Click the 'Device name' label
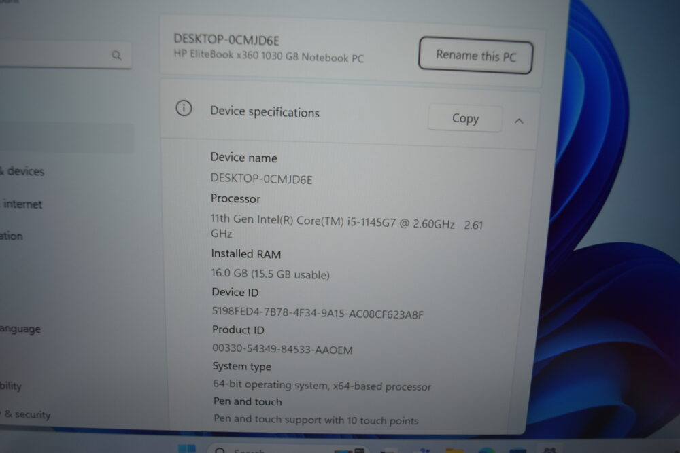Screen dimensions: 680x453 [243, 158]
